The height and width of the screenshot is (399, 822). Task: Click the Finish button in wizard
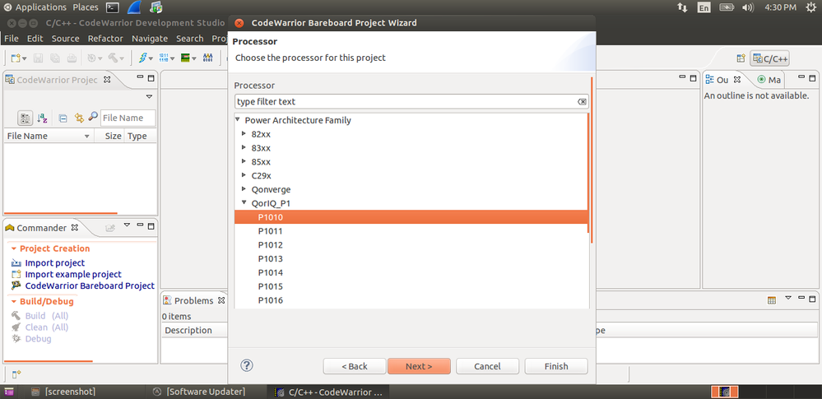[x=556, y=366]
